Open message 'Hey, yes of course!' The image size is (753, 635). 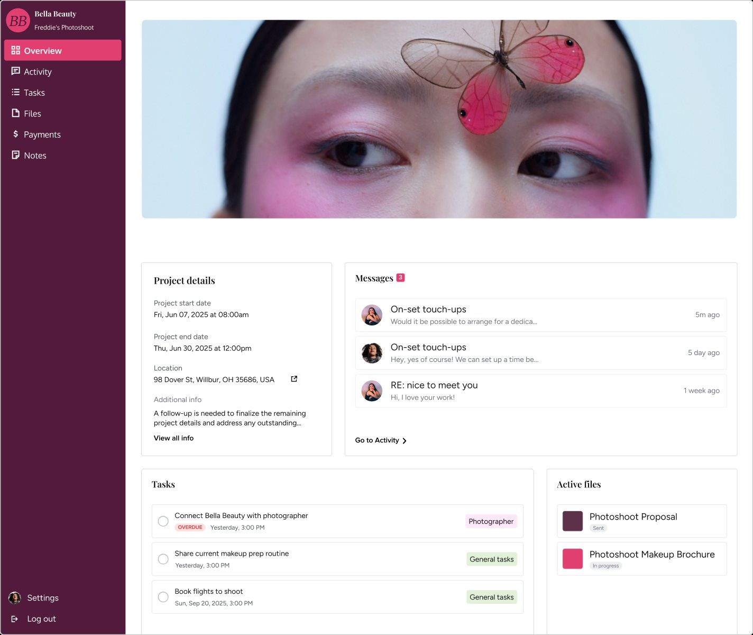click(541, 353)
